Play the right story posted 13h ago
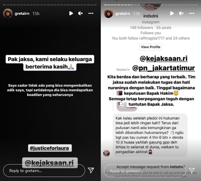Viewport: 201px width, 181px height. (x=172, y=13)
